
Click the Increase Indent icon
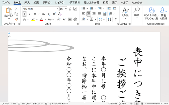click(114, 9)
